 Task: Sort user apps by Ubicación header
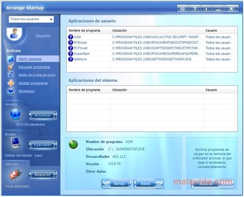tap(157, 31)
